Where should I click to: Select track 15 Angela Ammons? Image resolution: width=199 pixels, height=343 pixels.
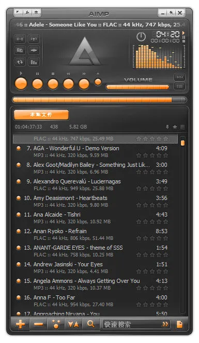click(x=95, y=284)
